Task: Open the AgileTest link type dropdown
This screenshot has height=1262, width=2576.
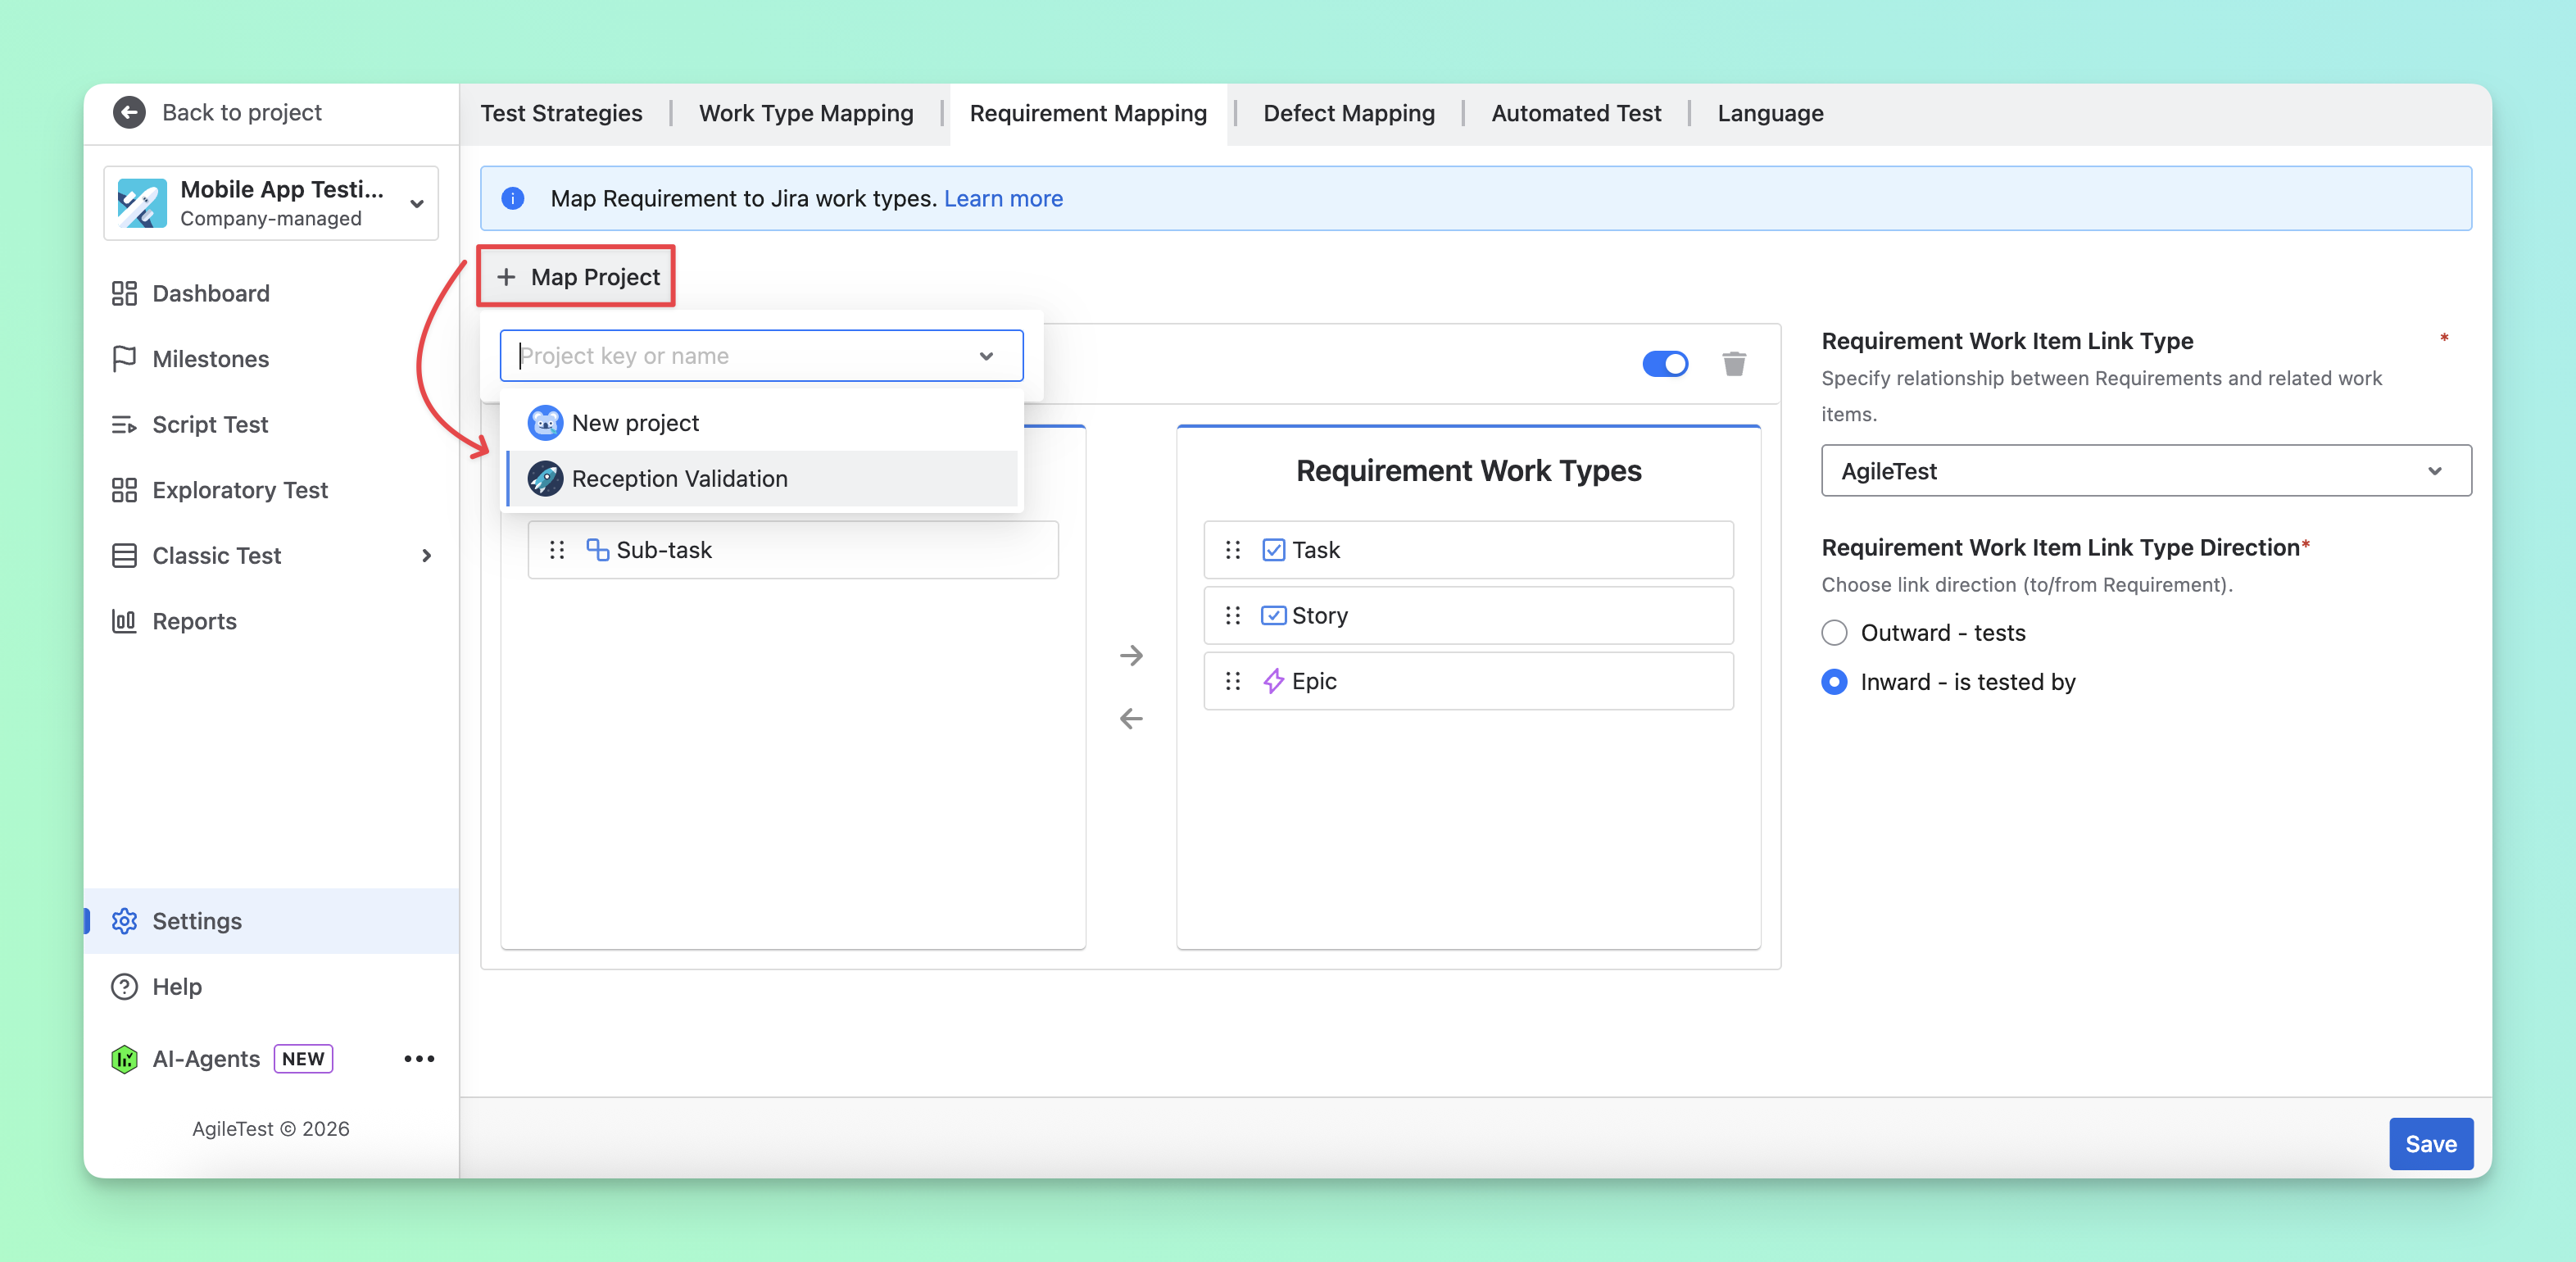Action: coord(2146,470)
